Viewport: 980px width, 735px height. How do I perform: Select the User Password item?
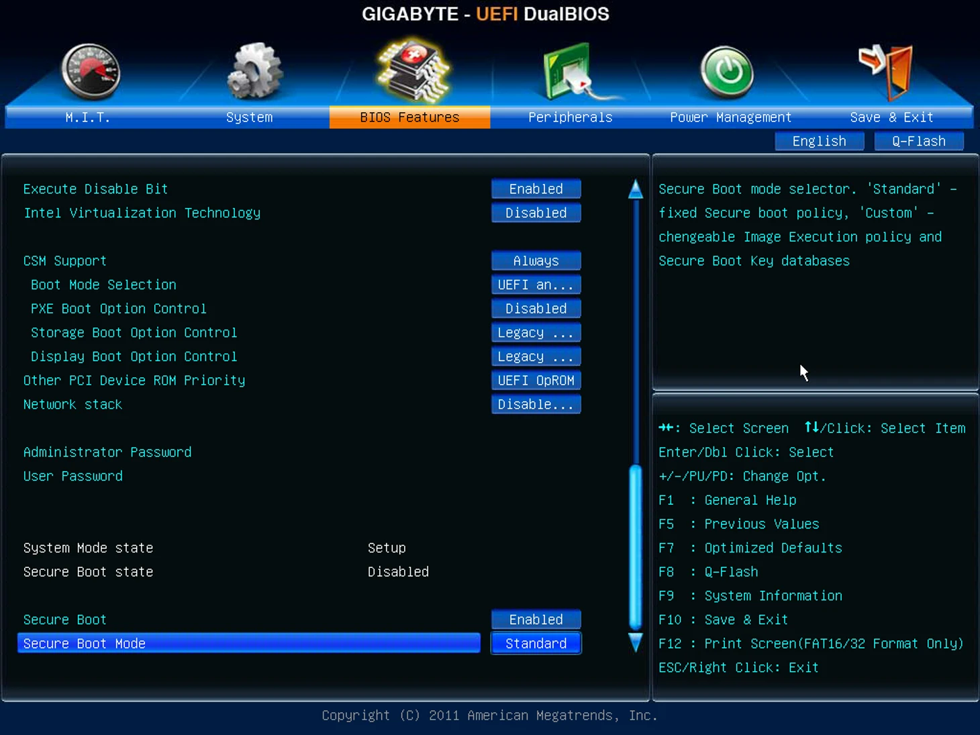[x=73, y=476]
